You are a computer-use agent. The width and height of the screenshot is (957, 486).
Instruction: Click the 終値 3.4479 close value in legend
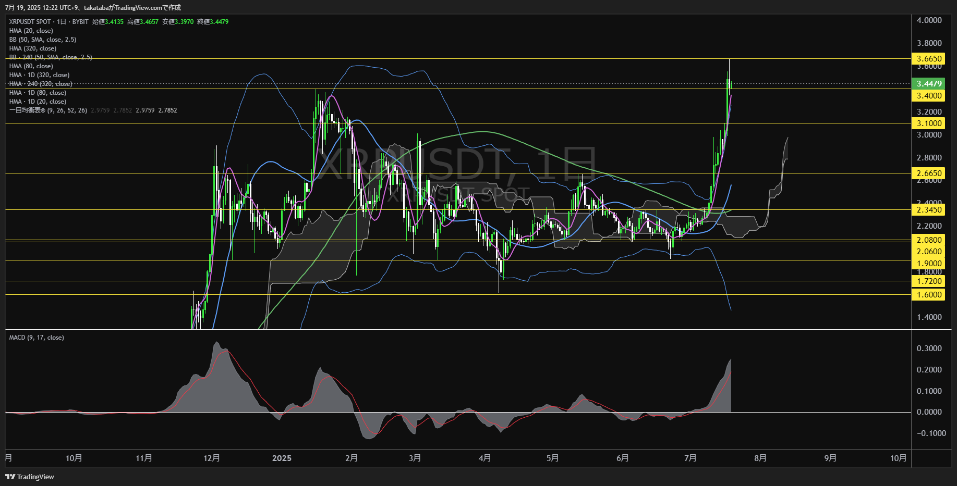(x=213, y=22)
